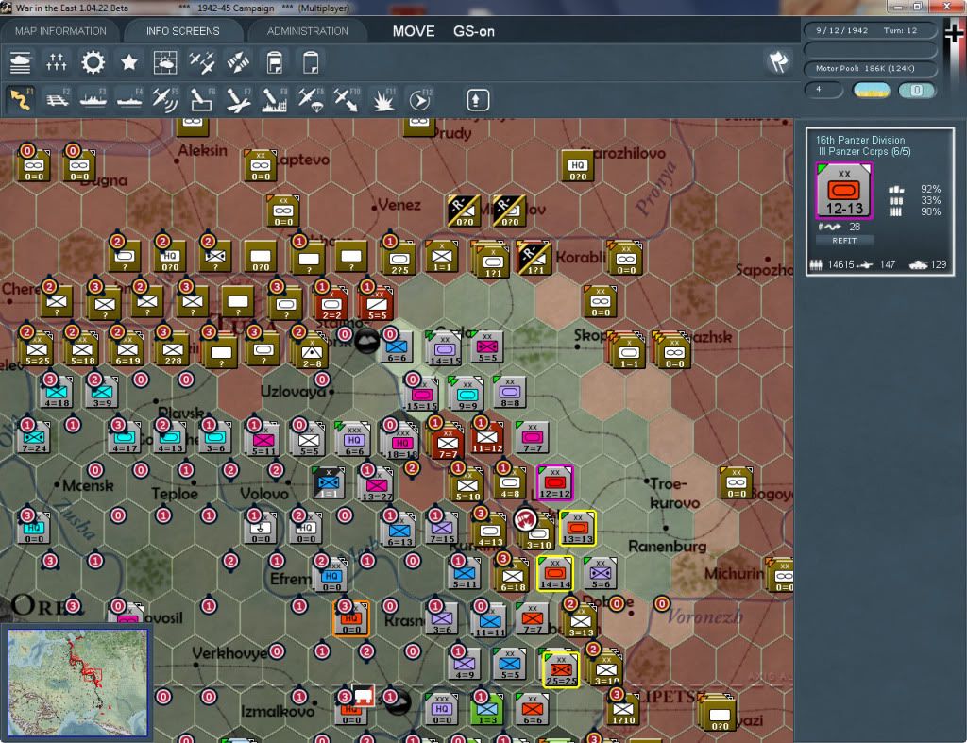
Task: Click the 16th Panzer Division name text
Action: [859, 140]
